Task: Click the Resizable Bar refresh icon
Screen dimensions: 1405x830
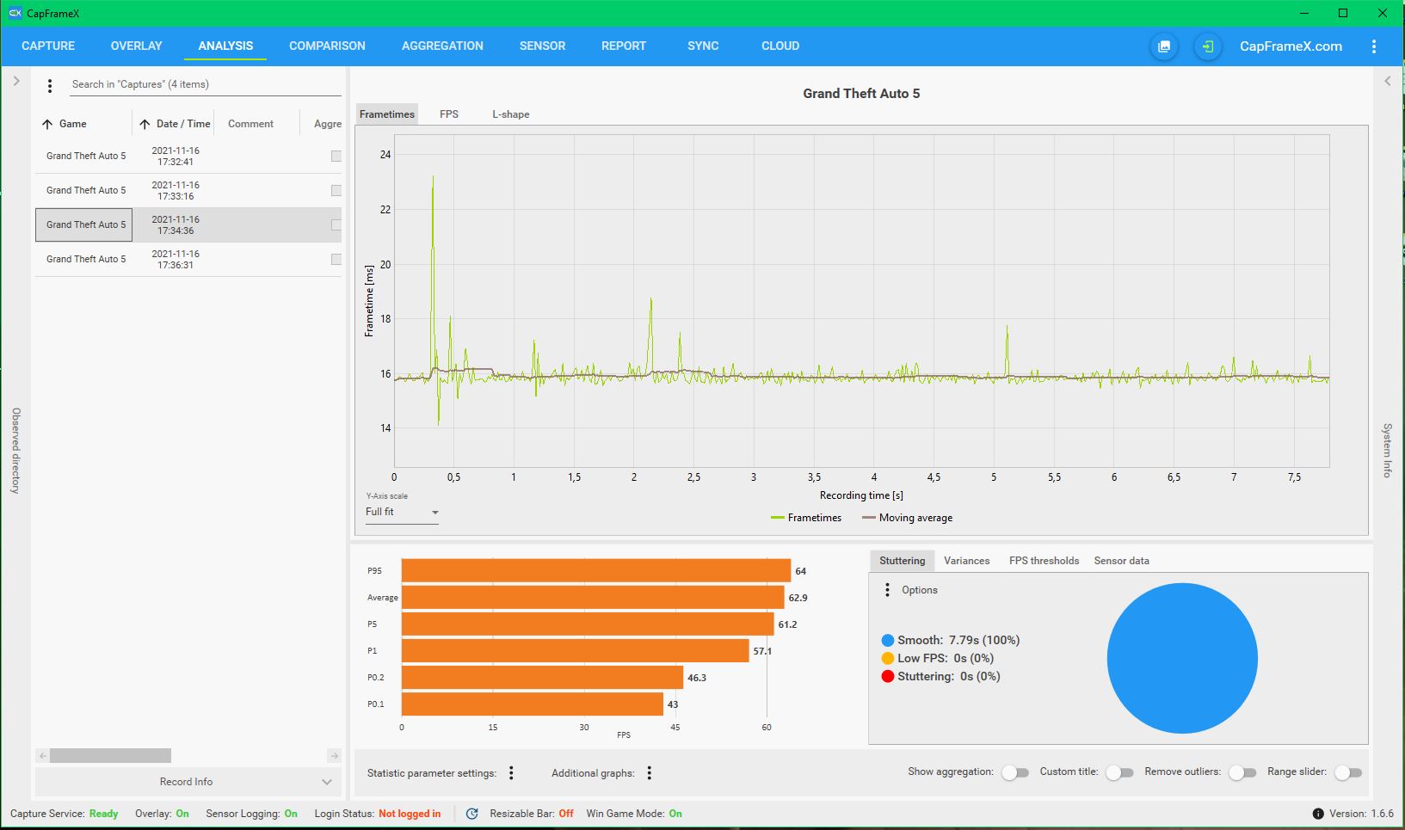Action: [x=471, y=814]
